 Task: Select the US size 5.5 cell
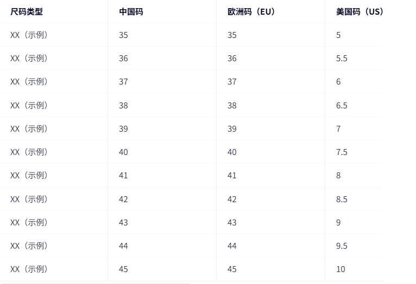click(x=342, y=59)
